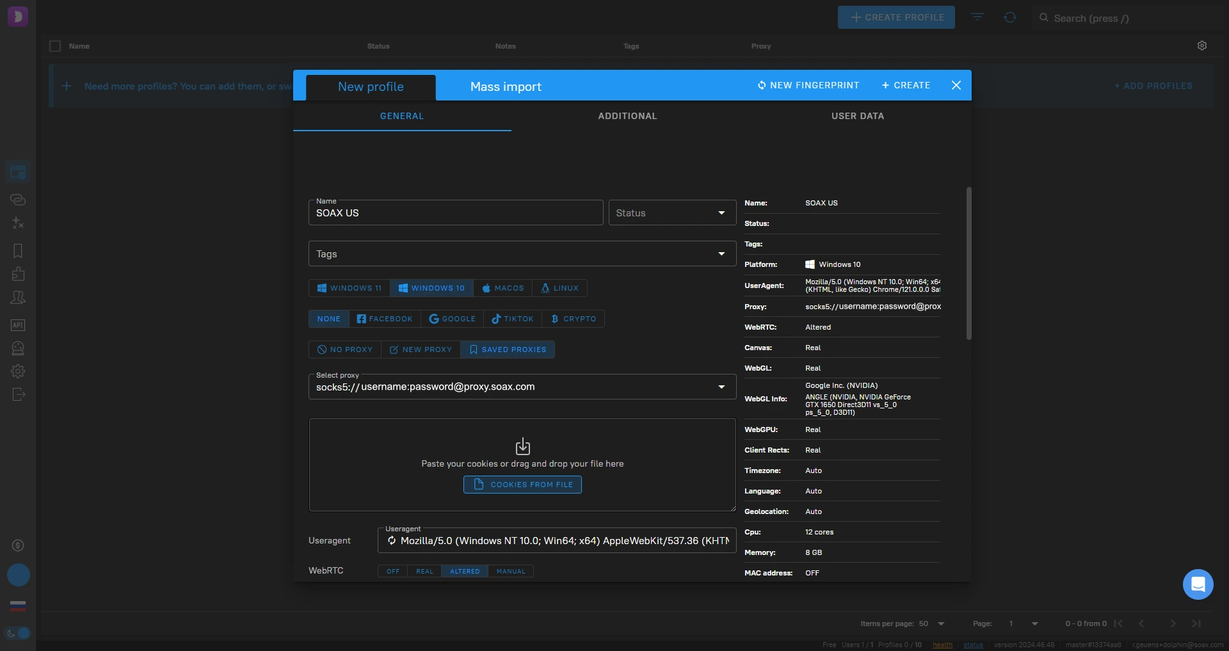1229x651 pixels.
Task: Click the logout icon in left sidebar
Action: point(18,394)
